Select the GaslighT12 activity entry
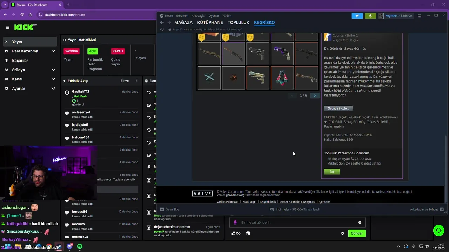Screen dimensions: 449x252 coord(101,98)
